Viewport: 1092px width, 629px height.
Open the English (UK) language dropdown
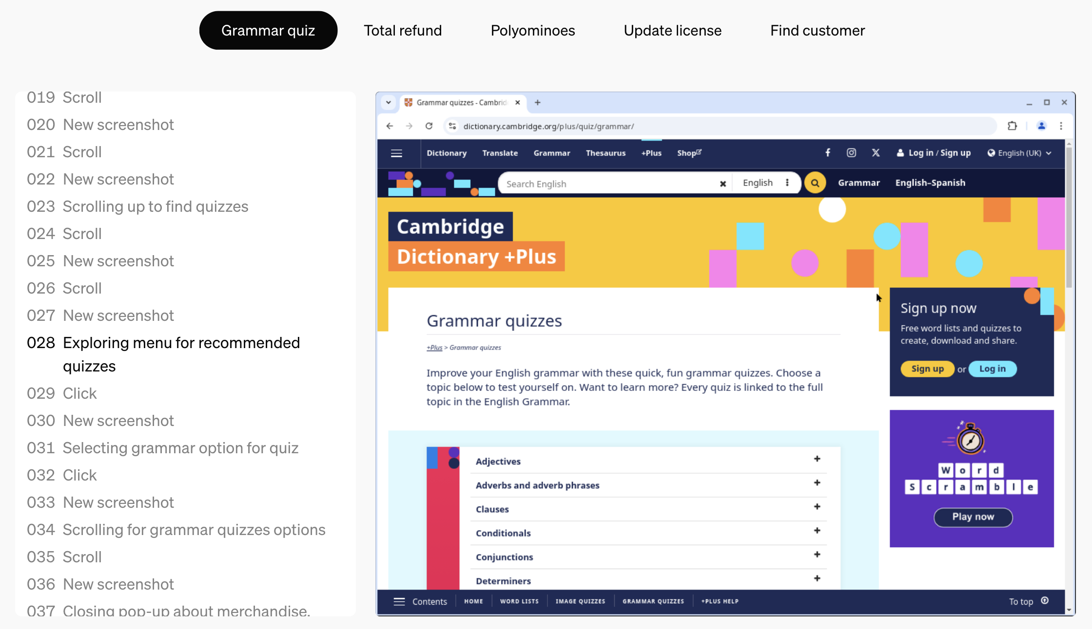pos(1019,153)
